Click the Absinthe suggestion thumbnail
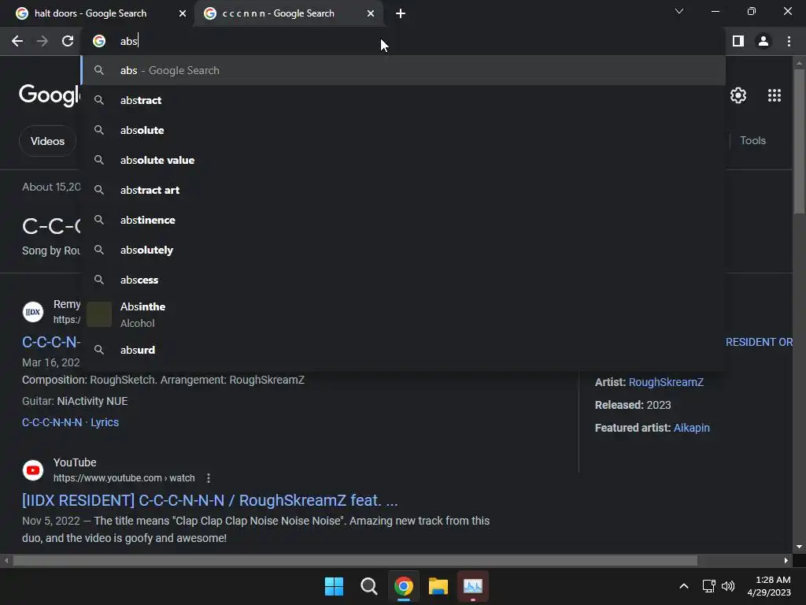Screen dimensions: 806x605 pos(99,314)
